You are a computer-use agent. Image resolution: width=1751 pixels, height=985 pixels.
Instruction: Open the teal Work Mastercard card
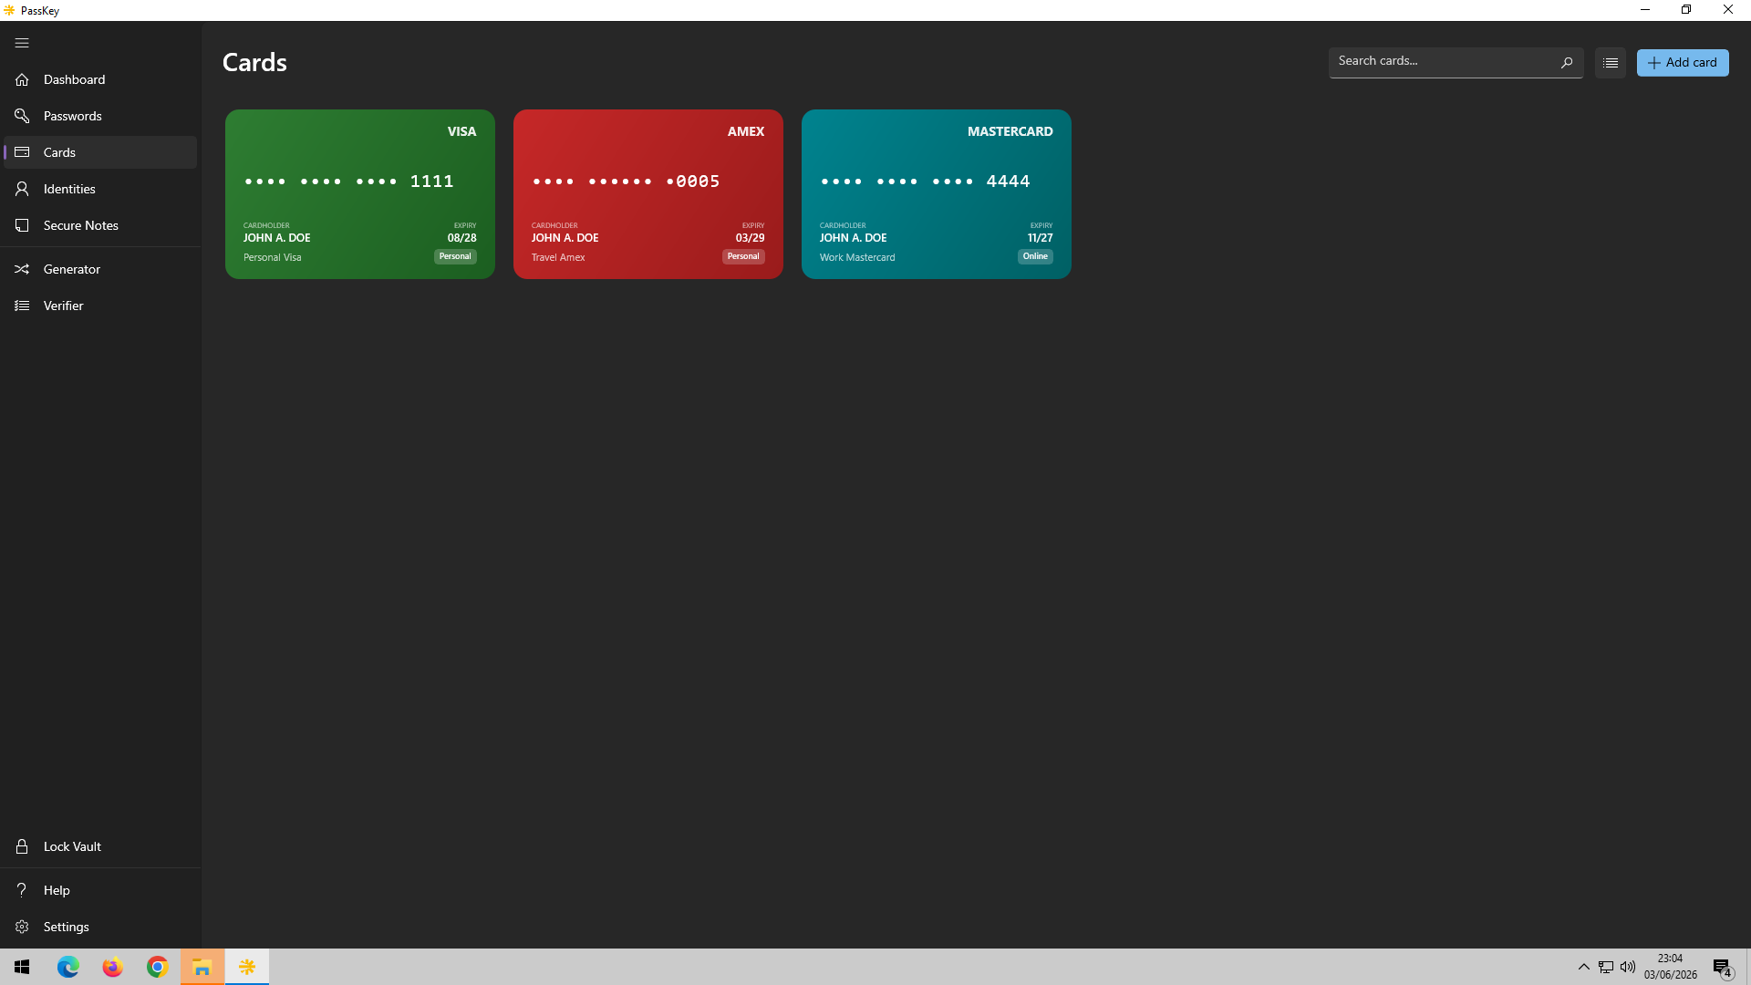pos(937,194)
